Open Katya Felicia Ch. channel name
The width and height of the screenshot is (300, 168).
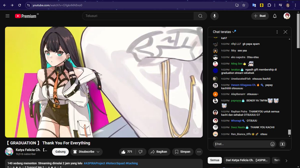(x=31, y=150)
